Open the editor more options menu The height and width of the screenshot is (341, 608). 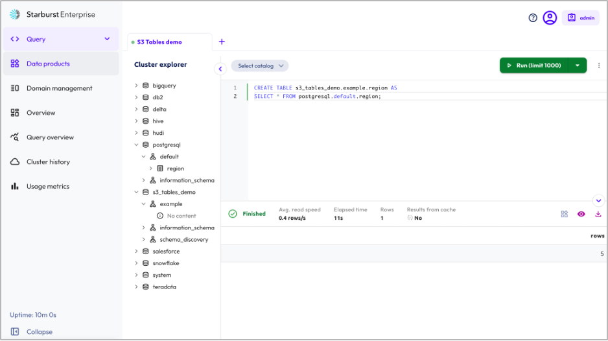pos(599,65)
